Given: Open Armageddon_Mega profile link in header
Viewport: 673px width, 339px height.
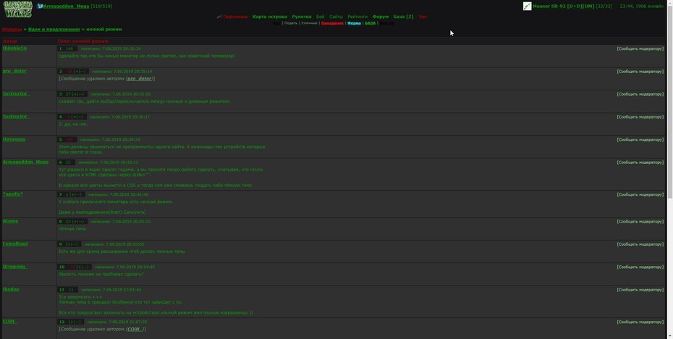Looking at the screenshot, I should [x=66, y=7].
